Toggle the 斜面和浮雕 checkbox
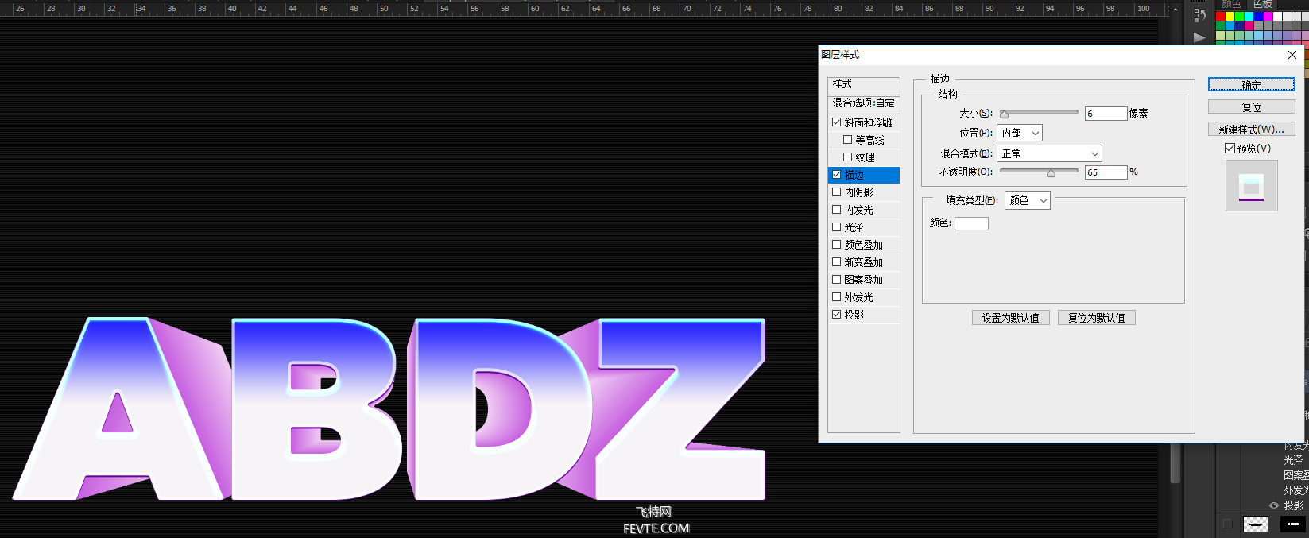 [x=837, y=122]
